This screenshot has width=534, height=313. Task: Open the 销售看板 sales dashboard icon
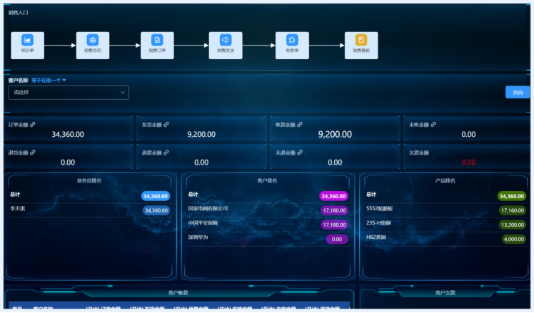pyautogui.click(x=361, y=41)
